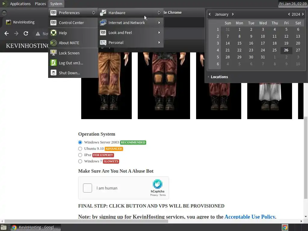
Task: Click the Shut Down icon
Action: point(54,73)
